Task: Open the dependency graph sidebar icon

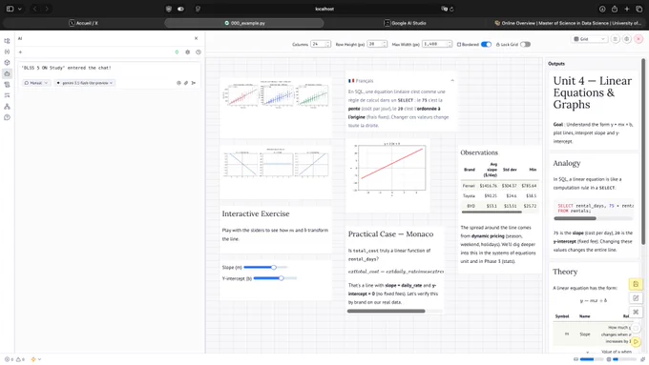Action: (7, 106)
